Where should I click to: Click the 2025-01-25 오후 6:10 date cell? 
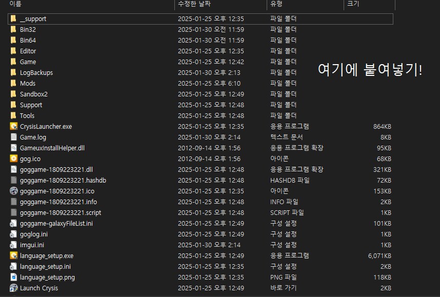(x=209, y=84)
